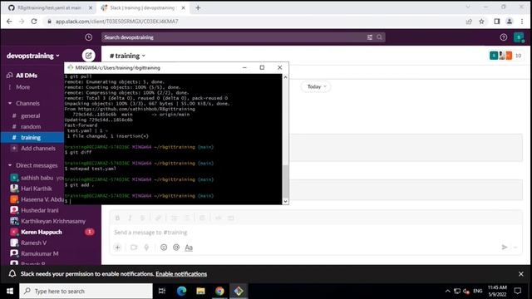Open Task View on taskbar
532x299 pixels.
(x=162, y=292)
